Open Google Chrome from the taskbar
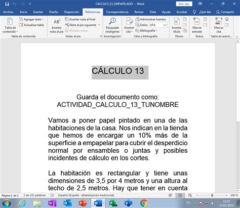The width and height of the screenshot is (240, 208). [144, 203]
